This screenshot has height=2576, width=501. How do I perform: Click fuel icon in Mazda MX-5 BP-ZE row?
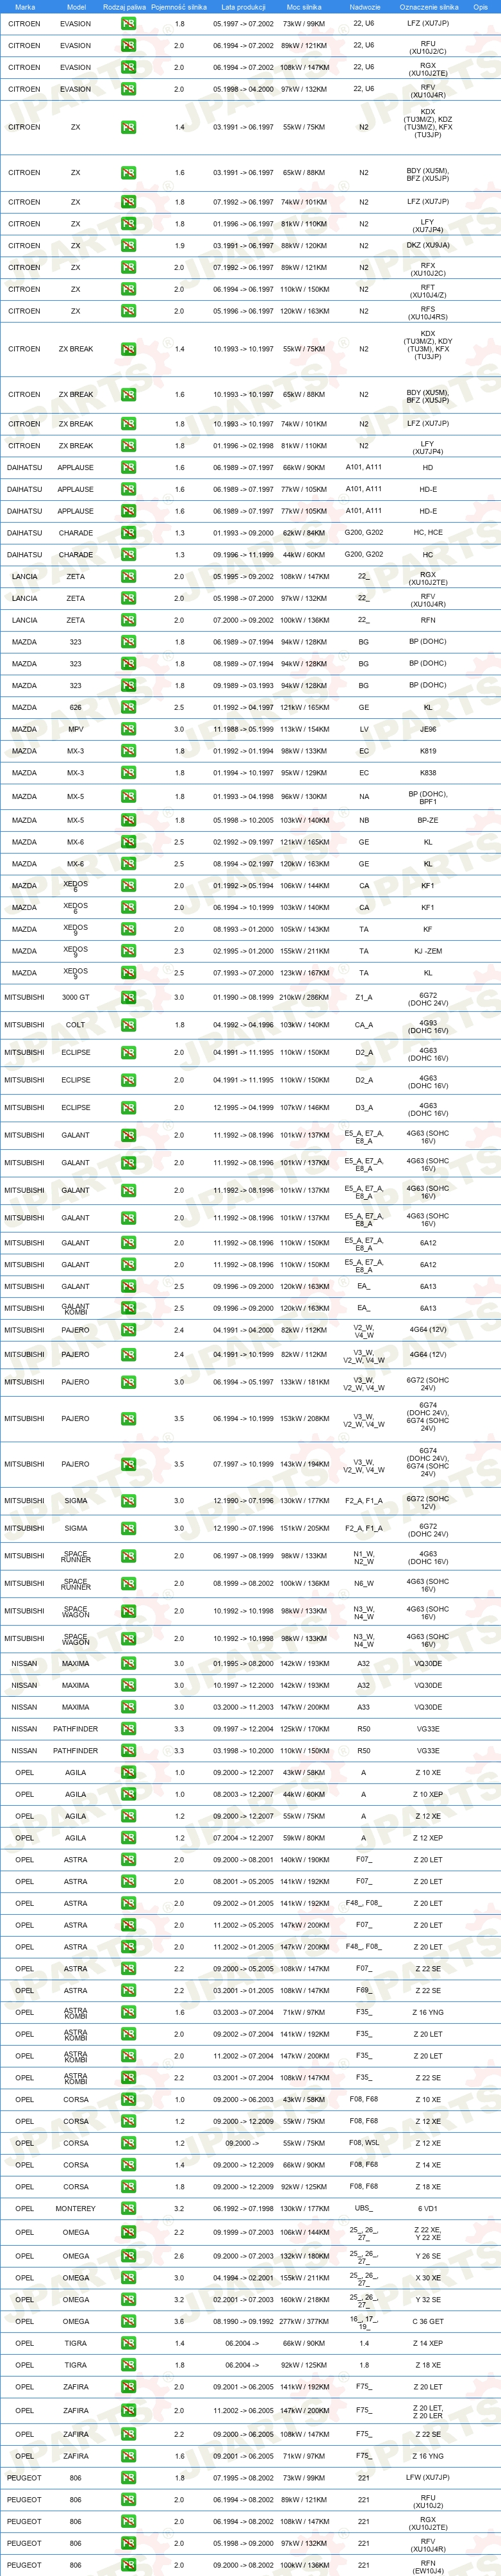(x=128, y=821)
